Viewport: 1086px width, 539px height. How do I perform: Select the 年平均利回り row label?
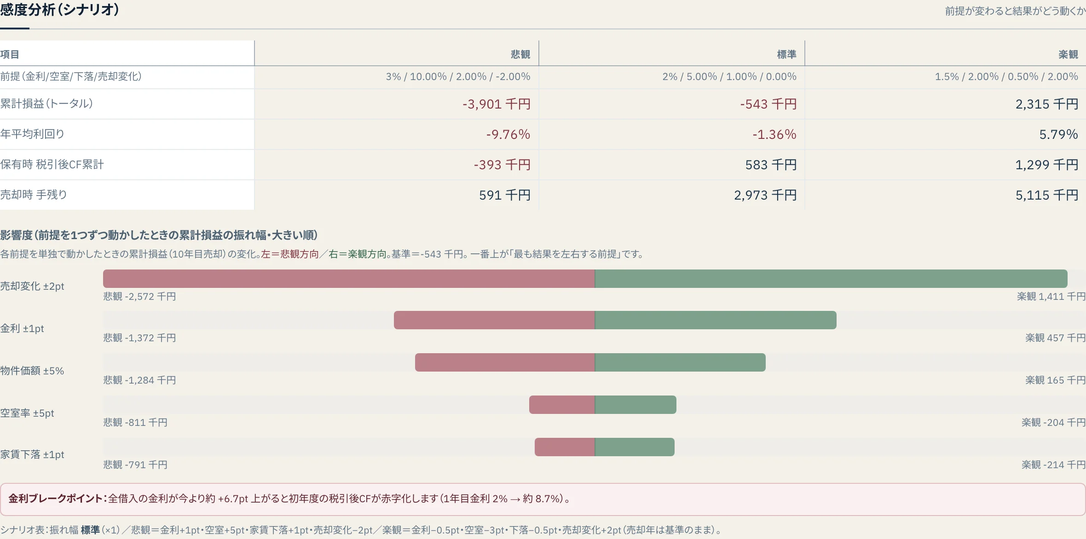point(32,134)
